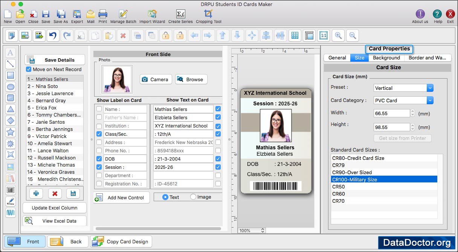This screenshot has height=252, width=458.
Task: Switch to the General tab
Action: (337, 58)
